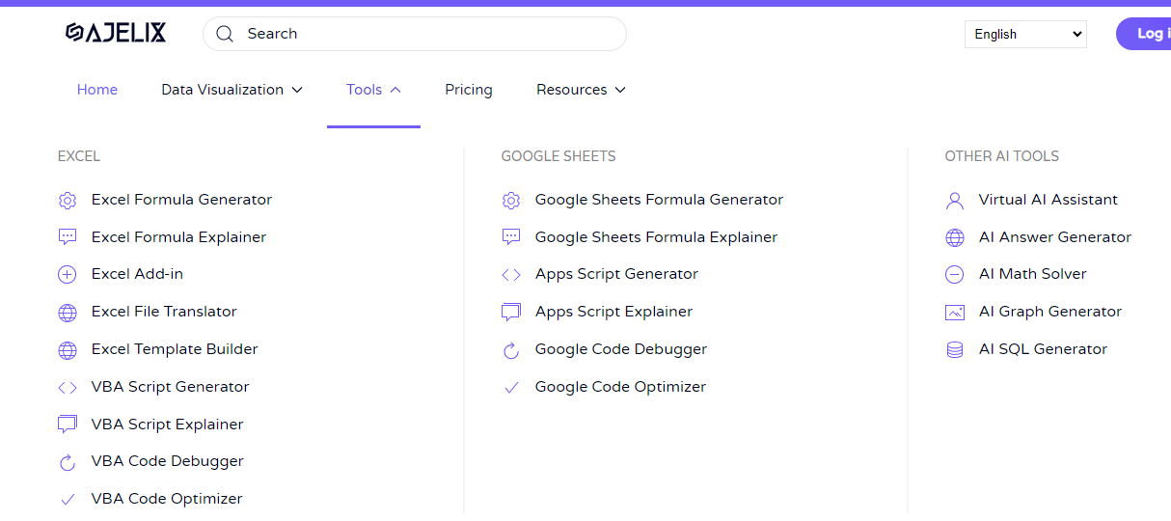This screenshot has height=521, width=1171.
Task: Go to the Pricing page
Action: click(x=469, y=90)
